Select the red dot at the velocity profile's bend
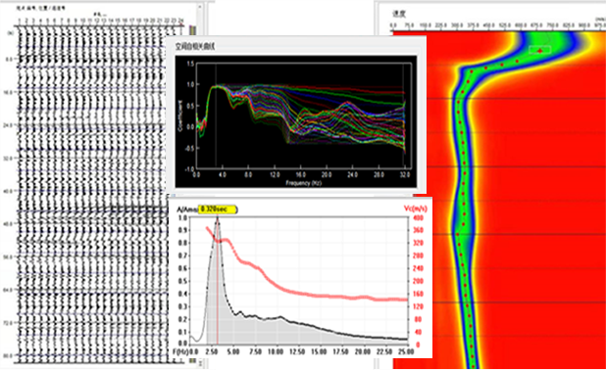This screenshot has height=370, width=606. click(472, 71)
